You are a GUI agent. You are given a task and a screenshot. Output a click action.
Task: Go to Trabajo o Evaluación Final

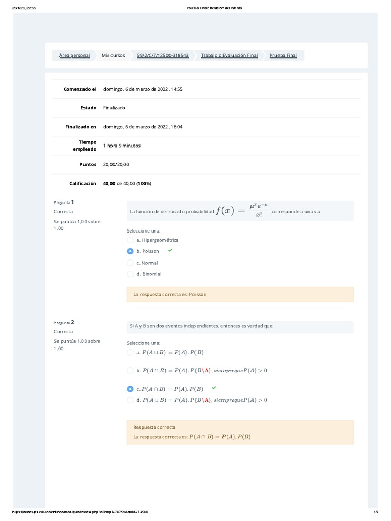click(229, 55)
